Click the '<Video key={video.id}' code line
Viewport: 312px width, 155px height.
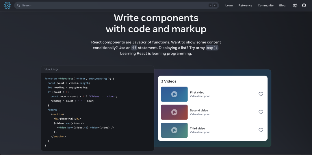coord(85,128)
